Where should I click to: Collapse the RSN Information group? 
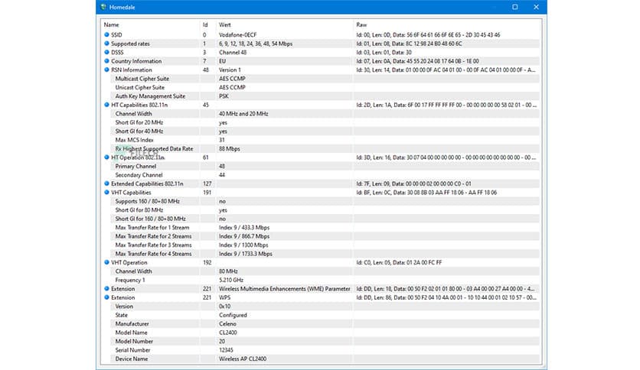point(106,70)
